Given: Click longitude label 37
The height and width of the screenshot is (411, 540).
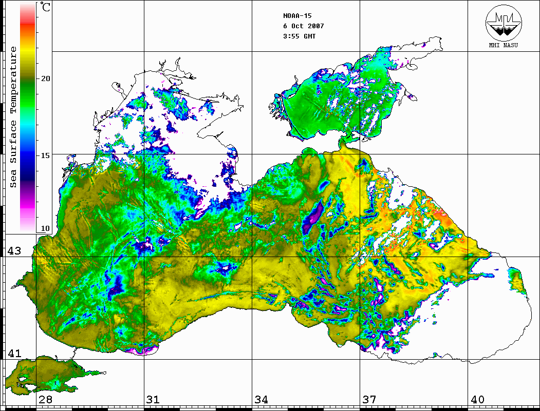Looking at the screenshot, I should 369,399.
